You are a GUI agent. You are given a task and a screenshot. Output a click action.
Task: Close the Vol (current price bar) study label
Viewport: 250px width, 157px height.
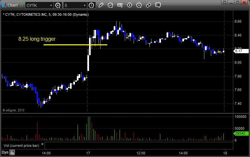42,144
